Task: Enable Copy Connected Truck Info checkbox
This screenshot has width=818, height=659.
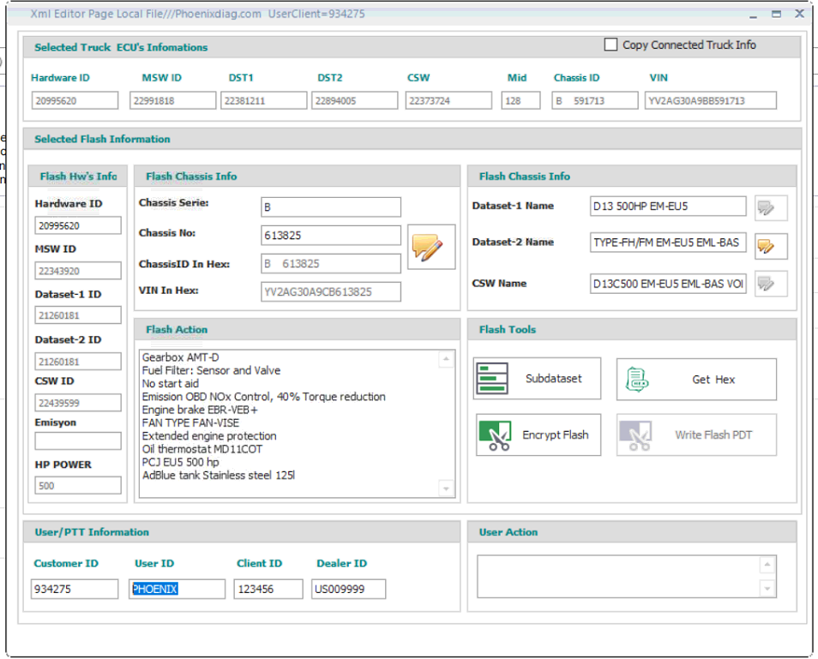Action: click(x=610, y=45)
